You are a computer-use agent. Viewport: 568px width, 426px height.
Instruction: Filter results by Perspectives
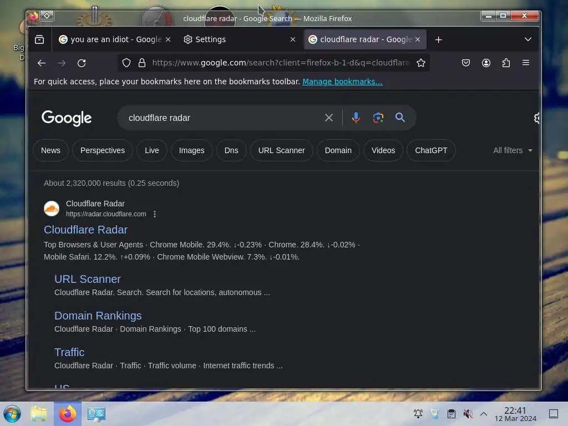(103, 150)
